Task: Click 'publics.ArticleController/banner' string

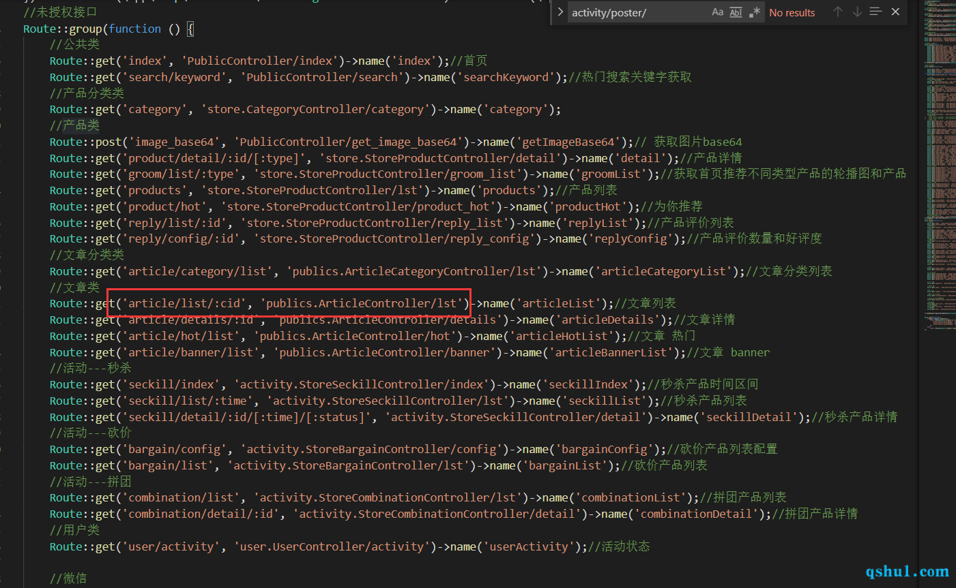Action: click(384, 352)
